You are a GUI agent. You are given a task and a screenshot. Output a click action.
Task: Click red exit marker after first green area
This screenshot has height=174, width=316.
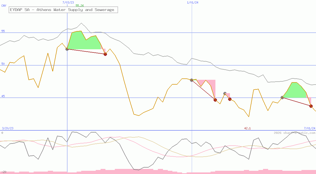click(x=105, y=54)
